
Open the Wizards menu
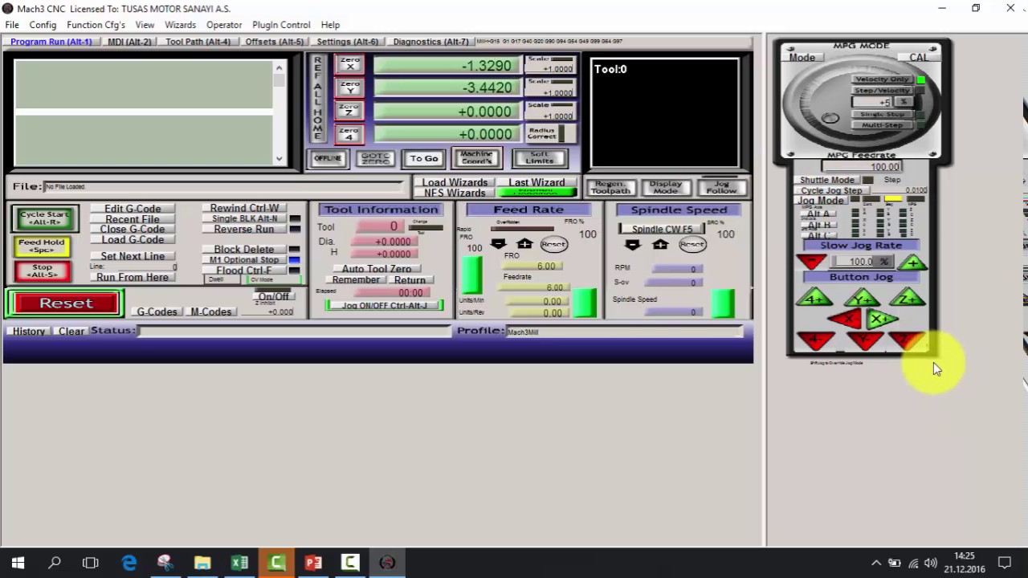pos(180,25)
